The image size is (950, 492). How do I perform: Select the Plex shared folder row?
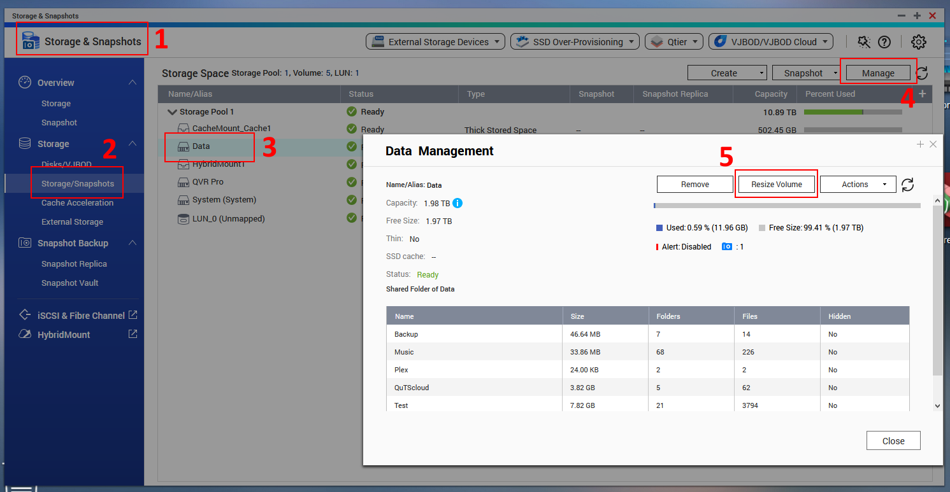(647, 370)
